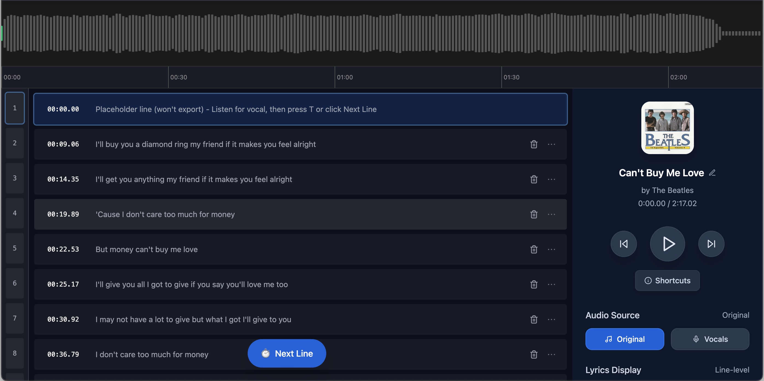Click The Beatles album cover thumbnail
The image size is (764, 381).
tap(667, 128)
